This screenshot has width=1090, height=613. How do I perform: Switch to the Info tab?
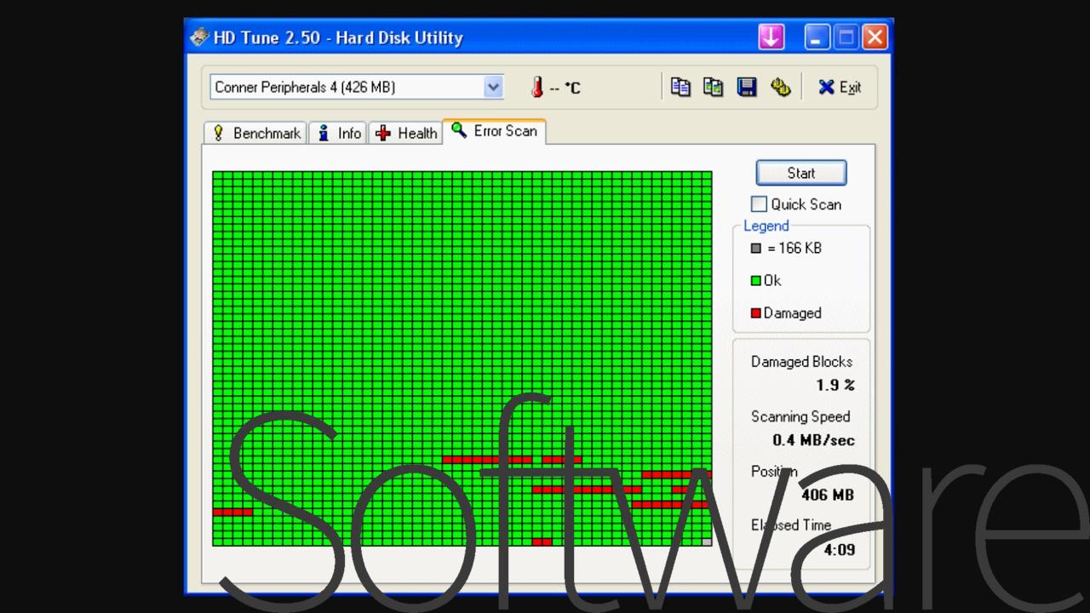pyautogui.click(x=338, y=133)
